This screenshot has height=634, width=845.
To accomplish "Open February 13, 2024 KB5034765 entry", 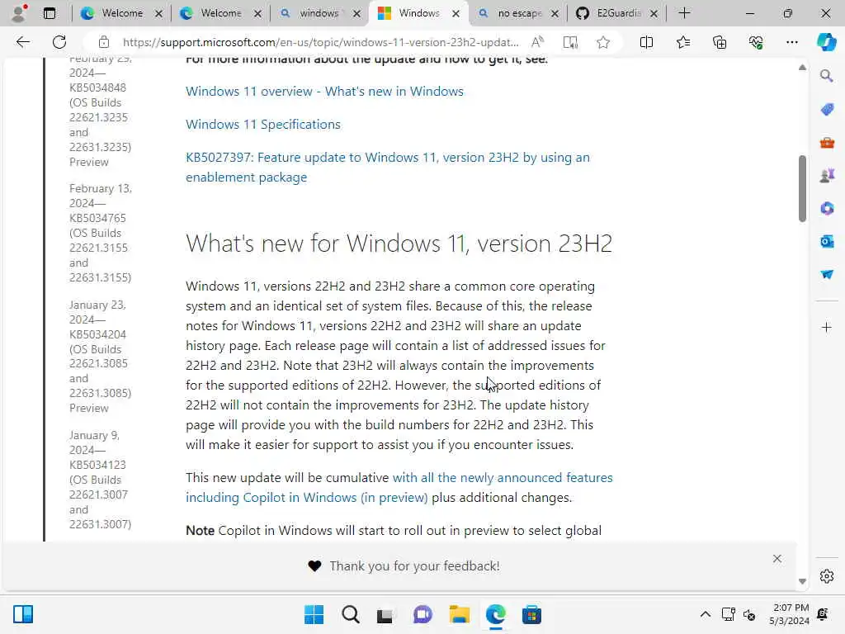I will point(100,233).
